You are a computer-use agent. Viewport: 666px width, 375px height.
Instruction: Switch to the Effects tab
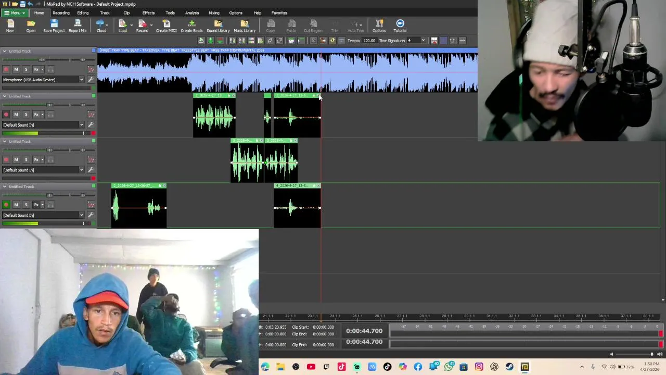coord(148,13)
